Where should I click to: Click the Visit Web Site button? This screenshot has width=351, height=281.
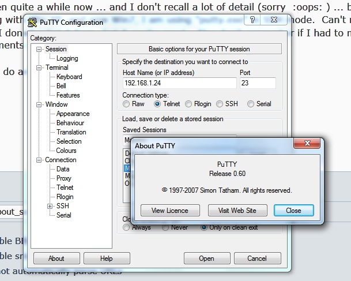click(x=237, y=211)
